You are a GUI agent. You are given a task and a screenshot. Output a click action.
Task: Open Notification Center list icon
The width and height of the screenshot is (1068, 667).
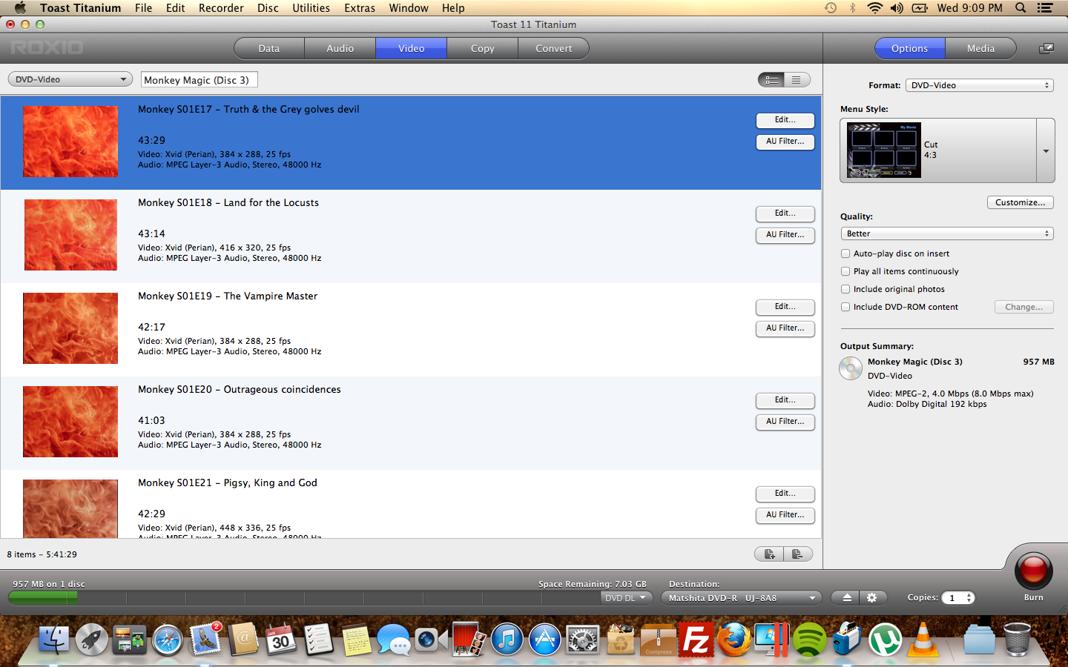tap(1045, 7)
